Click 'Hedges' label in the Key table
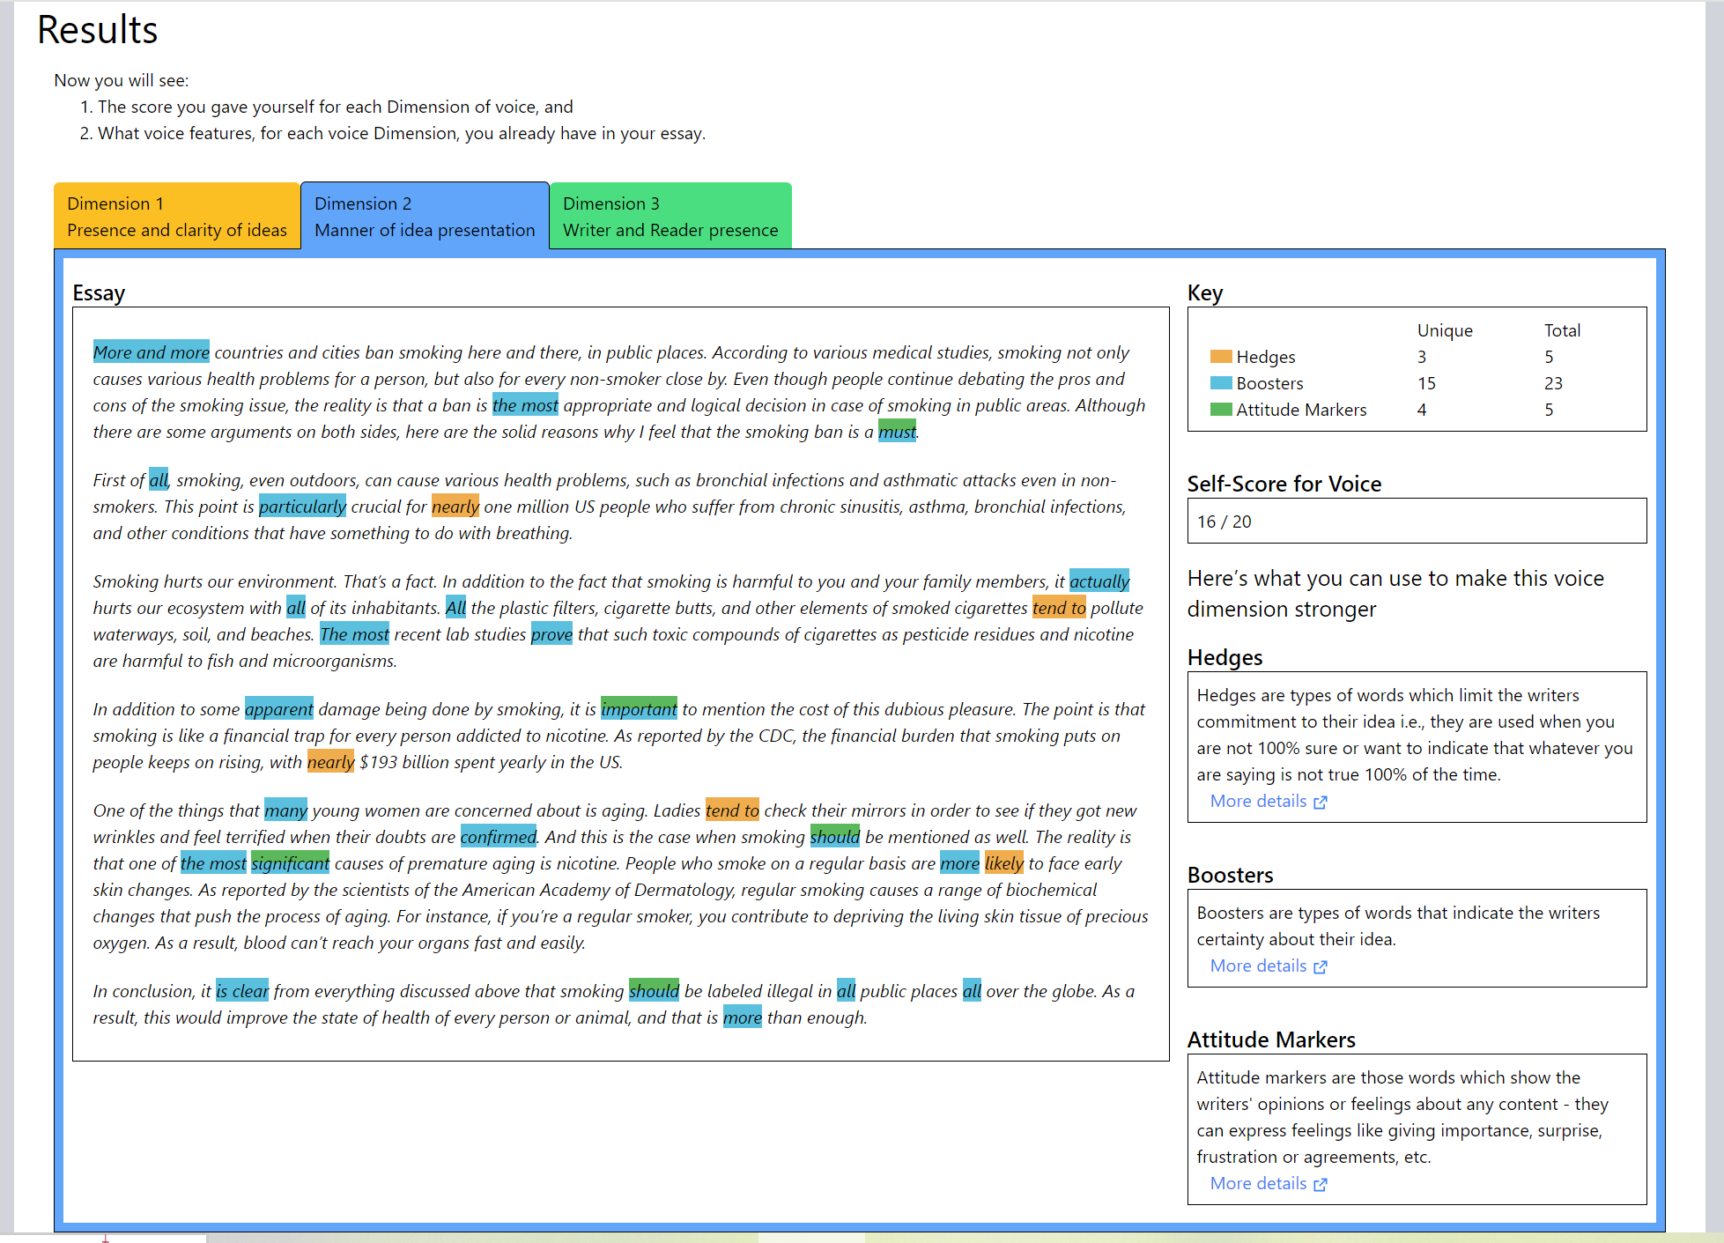This screenshot has height=1243, width=1724. click(1265, 357)
